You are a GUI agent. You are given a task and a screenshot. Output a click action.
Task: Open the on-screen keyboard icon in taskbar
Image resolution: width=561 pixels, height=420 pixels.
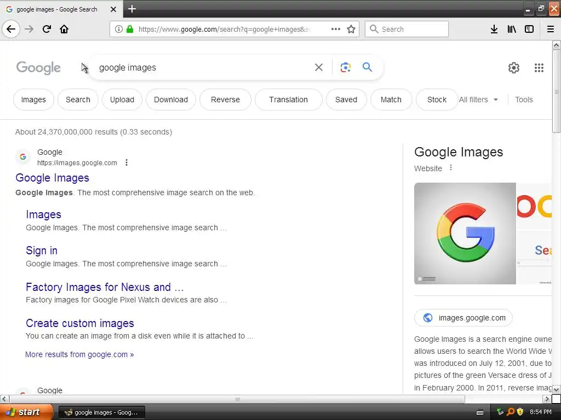pos(480,412)
